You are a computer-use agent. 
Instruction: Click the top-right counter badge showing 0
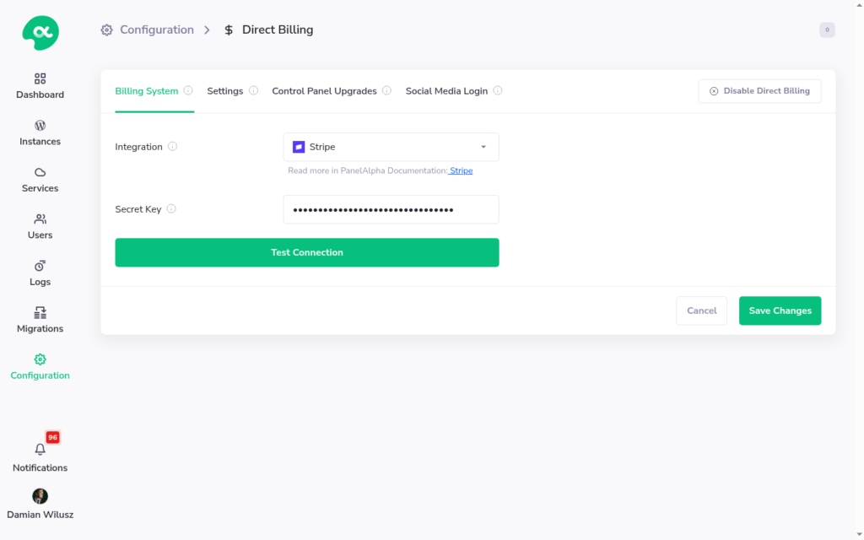(827, 30)
